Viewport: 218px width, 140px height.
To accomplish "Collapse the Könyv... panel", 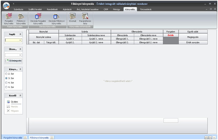I will point(20,69).
